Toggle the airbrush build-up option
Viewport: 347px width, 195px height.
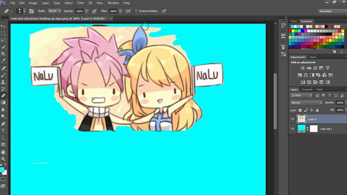coord(128,11)
